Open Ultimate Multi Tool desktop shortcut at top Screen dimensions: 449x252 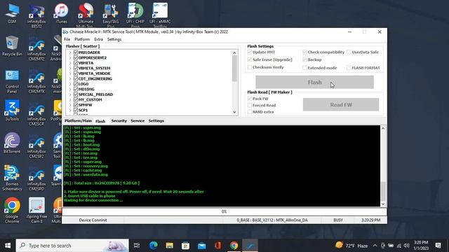86,15
